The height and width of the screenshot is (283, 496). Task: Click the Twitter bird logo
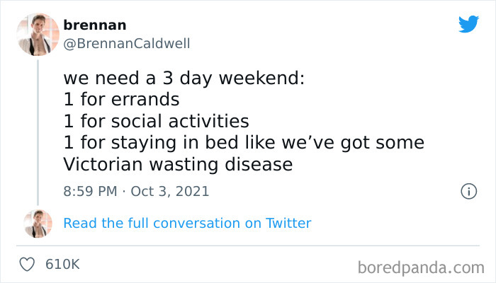[468, 25]
